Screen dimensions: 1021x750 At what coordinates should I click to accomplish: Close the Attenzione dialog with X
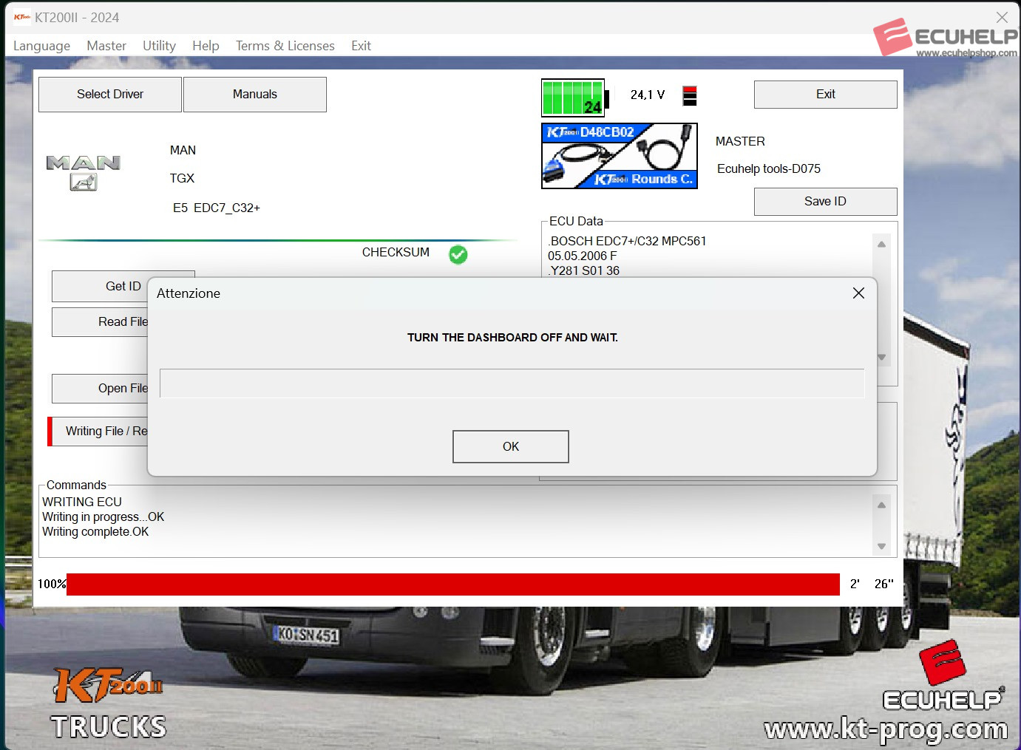pyautogui.click(x=858, y=293)
